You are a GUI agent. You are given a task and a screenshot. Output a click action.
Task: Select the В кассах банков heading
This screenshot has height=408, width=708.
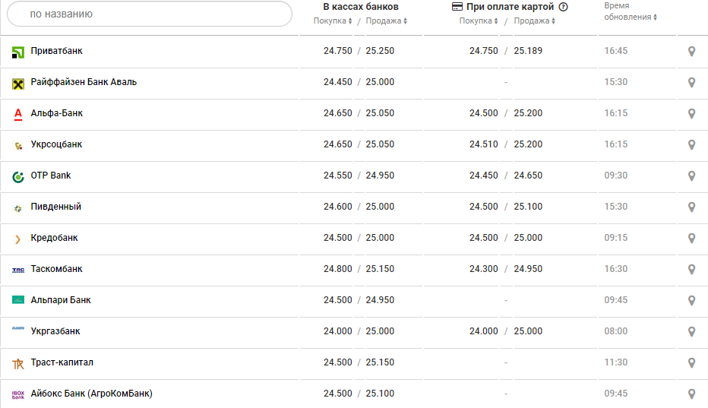[361, 7]
